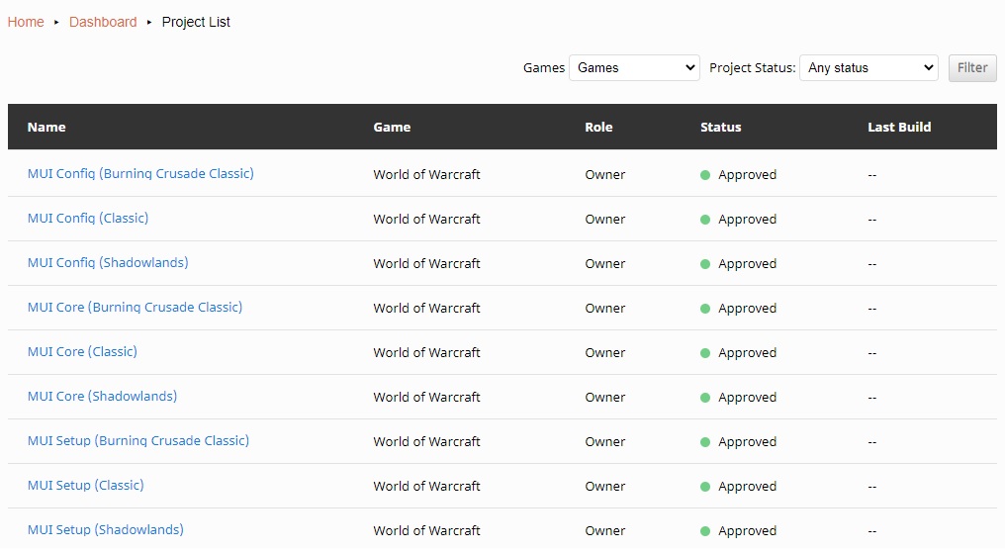Click the Project List breadcrumb text
Screen dimensions: 1005x552
(196, 22)
